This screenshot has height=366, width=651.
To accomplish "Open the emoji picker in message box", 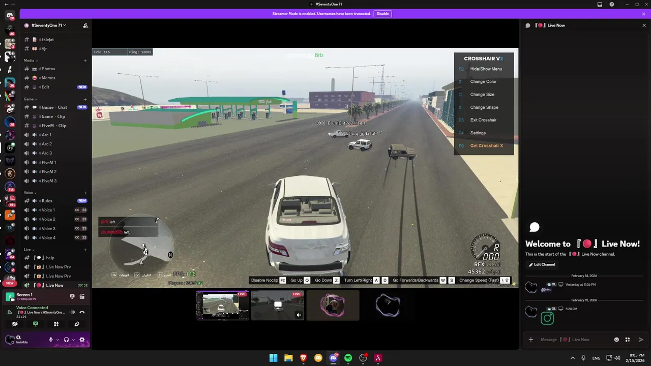I will [x=616, y=340].
